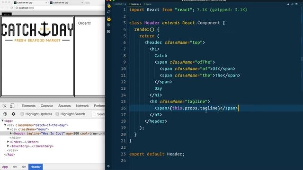Open the Search icon in editor sidebar
The width and height of the screenshot is (303, 170).
click(108, 12)
